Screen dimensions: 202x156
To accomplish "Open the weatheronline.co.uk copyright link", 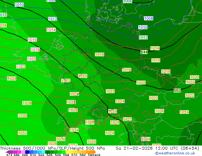I will click(175, 153).
